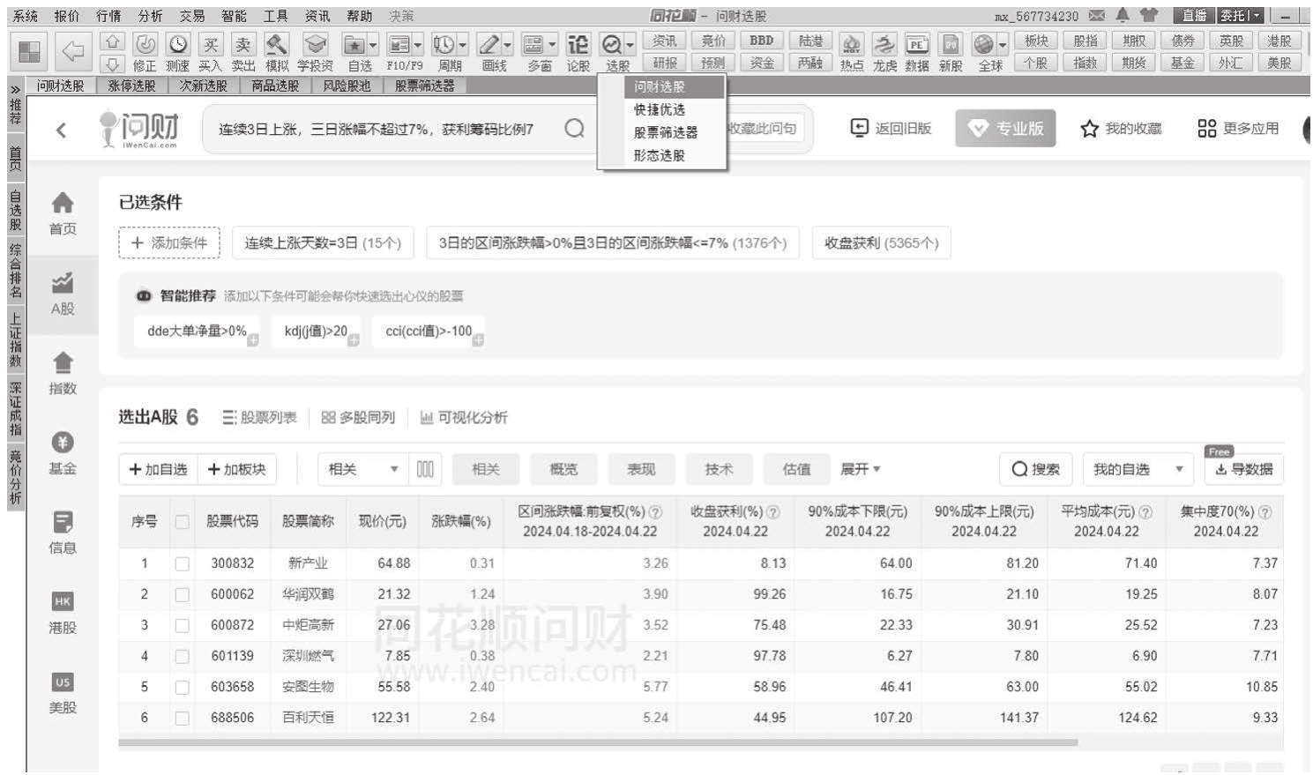Open the 数据 PE data icon
The height and width of the screenshot is (775, 1313).
(917, 44)
